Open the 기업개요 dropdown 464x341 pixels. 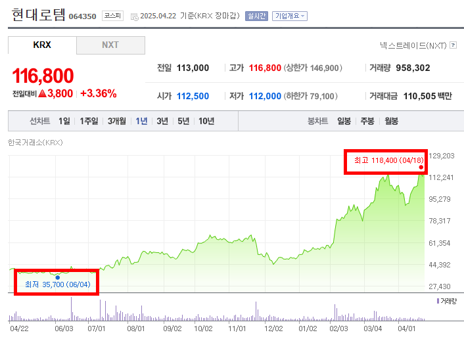(x=290, y=16)
